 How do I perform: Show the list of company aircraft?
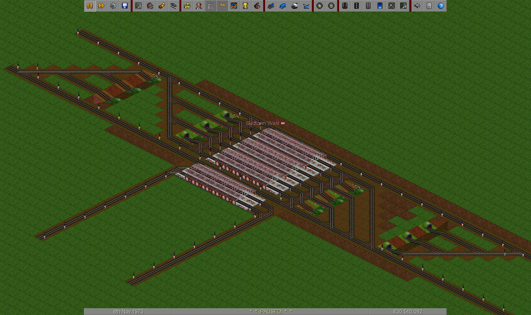[306, 6]
